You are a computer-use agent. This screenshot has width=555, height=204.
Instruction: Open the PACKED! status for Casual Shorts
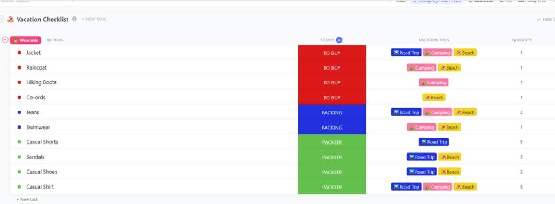click(332, 142)
